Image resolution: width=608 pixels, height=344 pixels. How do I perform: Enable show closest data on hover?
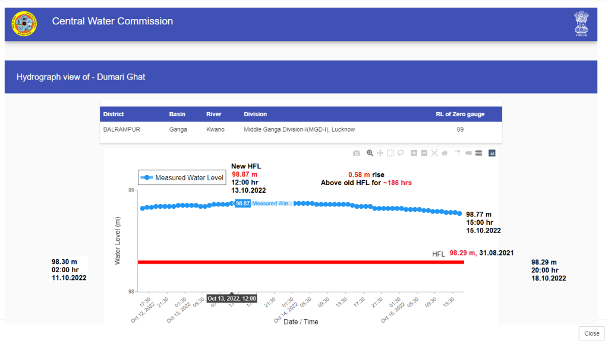click(468, 153)
